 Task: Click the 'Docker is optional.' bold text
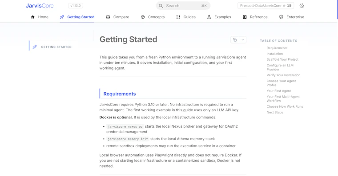point(116,117)
